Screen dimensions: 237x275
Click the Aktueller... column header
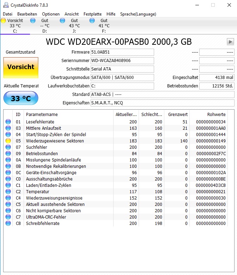126,114
